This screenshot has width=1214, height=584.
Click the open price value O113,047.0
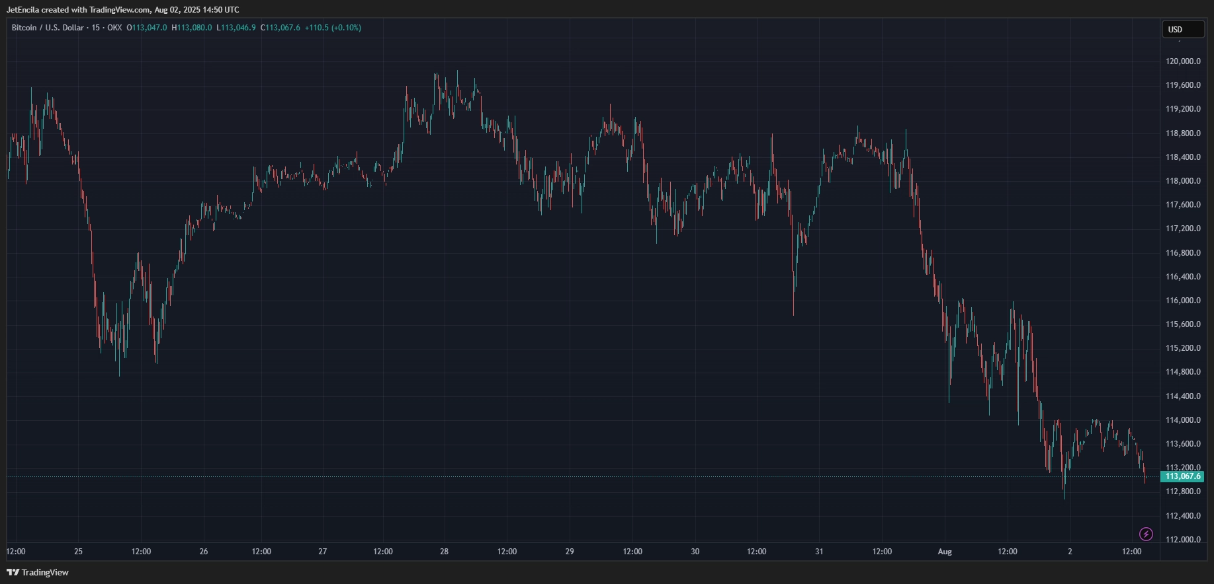click(x=147, y=28)
